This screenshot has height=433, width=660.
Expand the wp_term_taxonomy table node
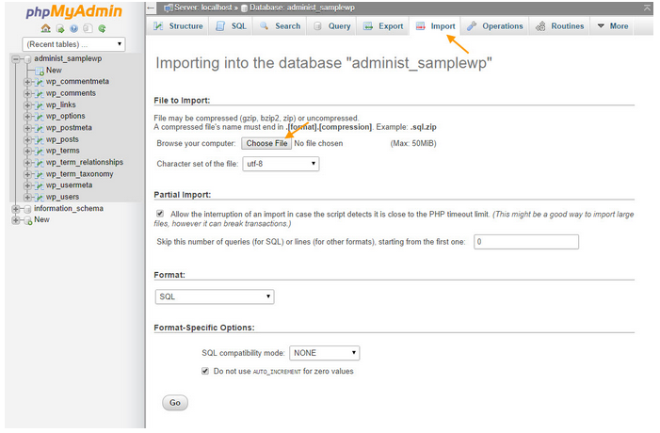pyautogui.click(x=28, y=174)
